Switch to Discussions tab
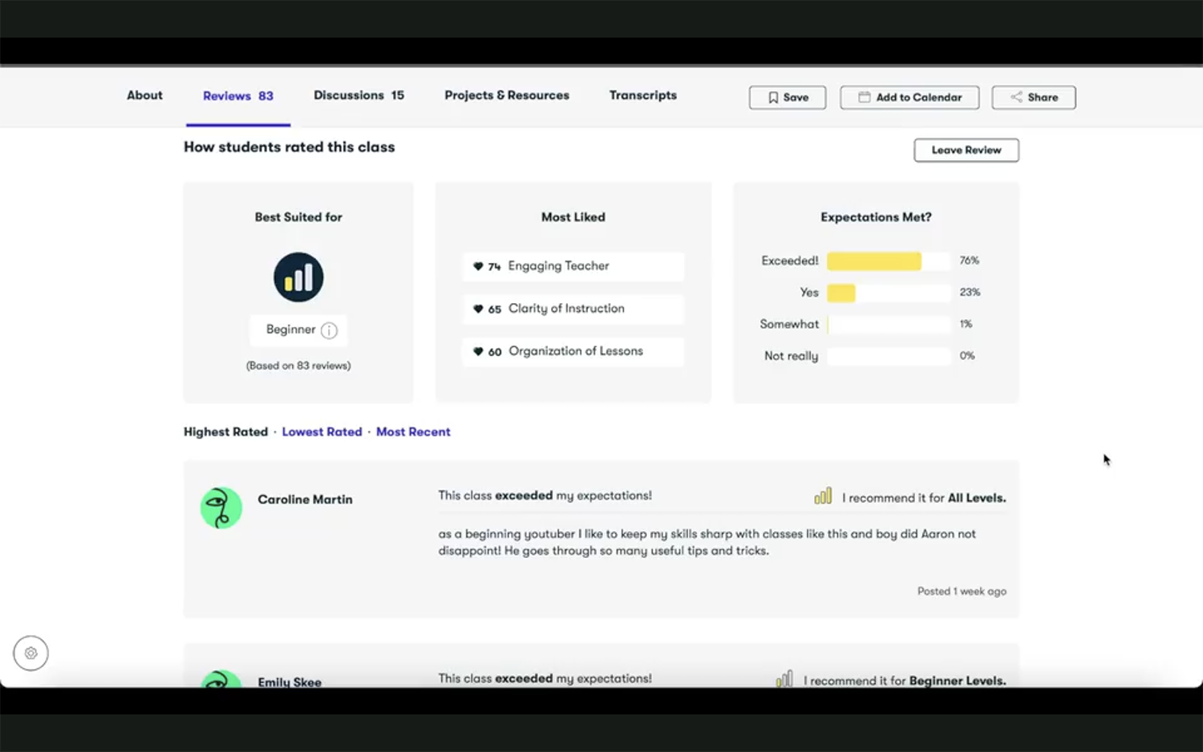 click(x=358, y=95)
